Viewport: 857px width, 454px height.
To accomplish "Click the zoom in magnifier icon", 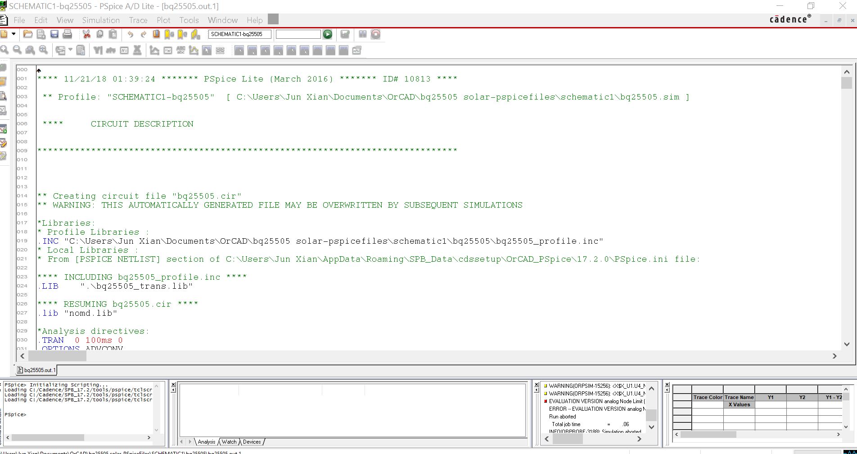I will pyautogui.click(x=4, y=50).
